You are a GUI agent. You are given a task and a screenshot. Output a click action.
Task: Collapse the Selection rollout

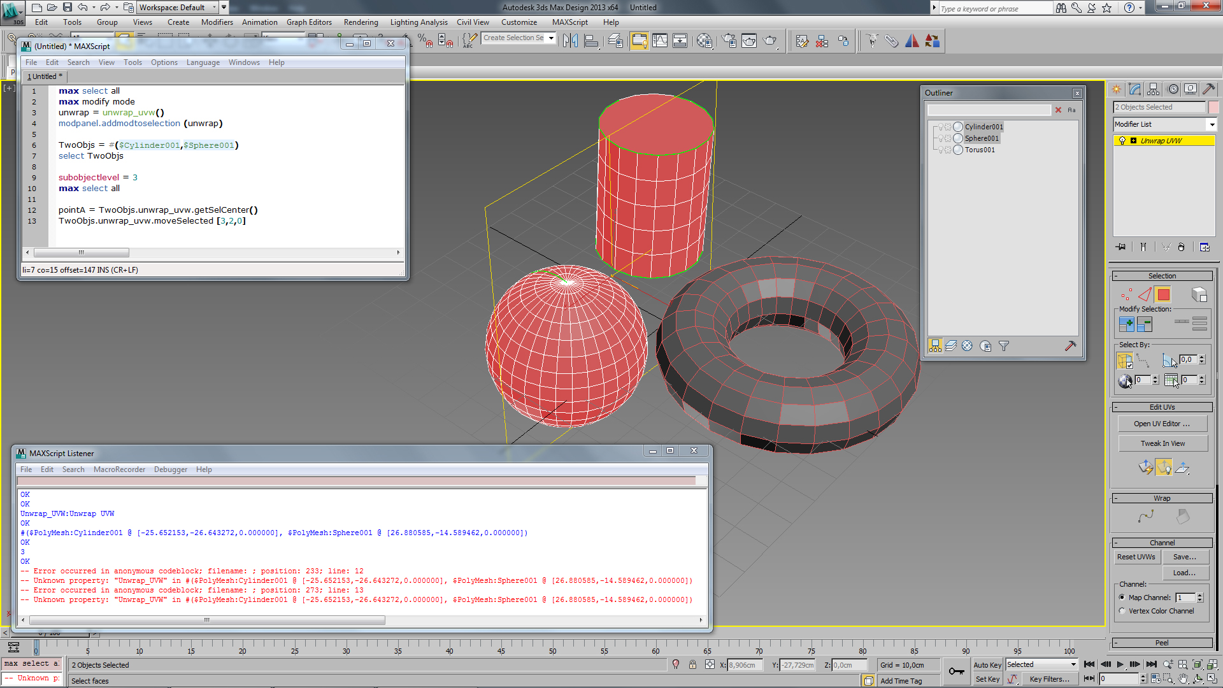coord(1162,276)
